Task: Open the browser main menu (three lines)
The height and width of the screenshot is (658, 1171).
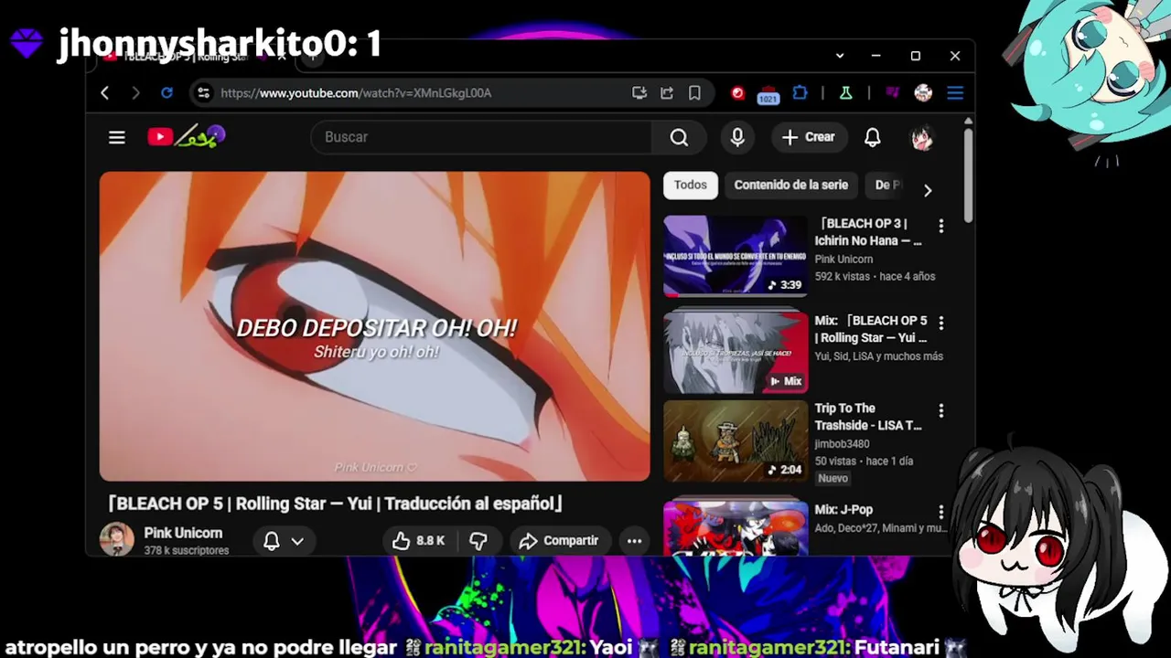Action: pos(955,93)
